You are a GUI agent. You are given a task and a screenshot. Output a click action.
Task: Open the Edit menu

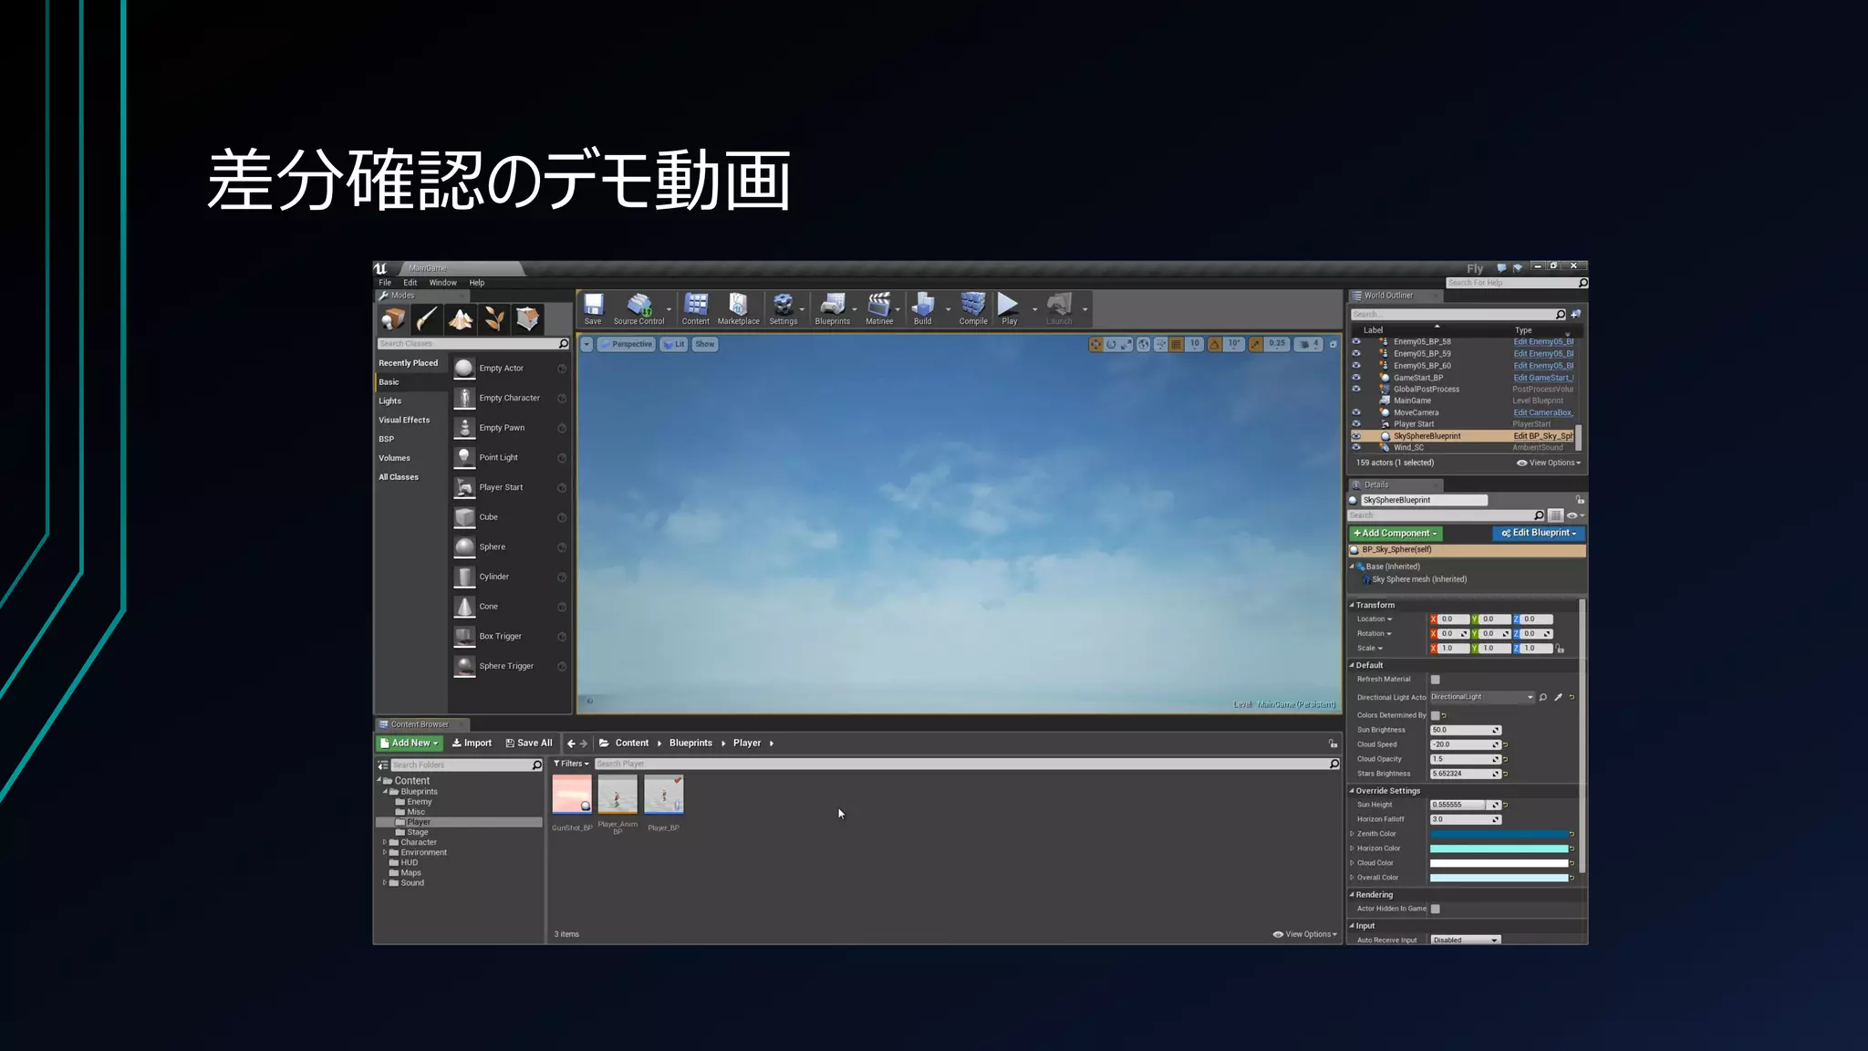coord(410,283)
